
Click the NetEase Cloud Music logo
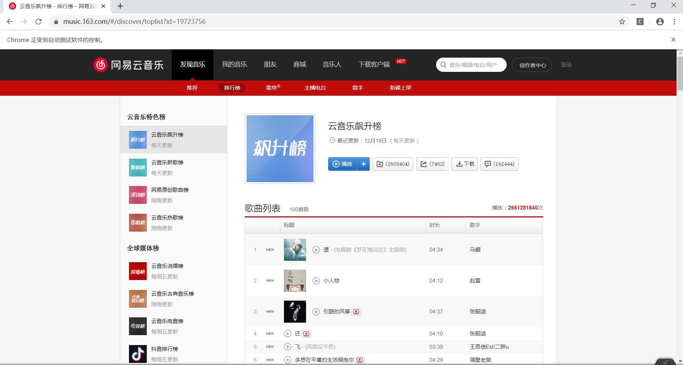click(x=129, y=65)
